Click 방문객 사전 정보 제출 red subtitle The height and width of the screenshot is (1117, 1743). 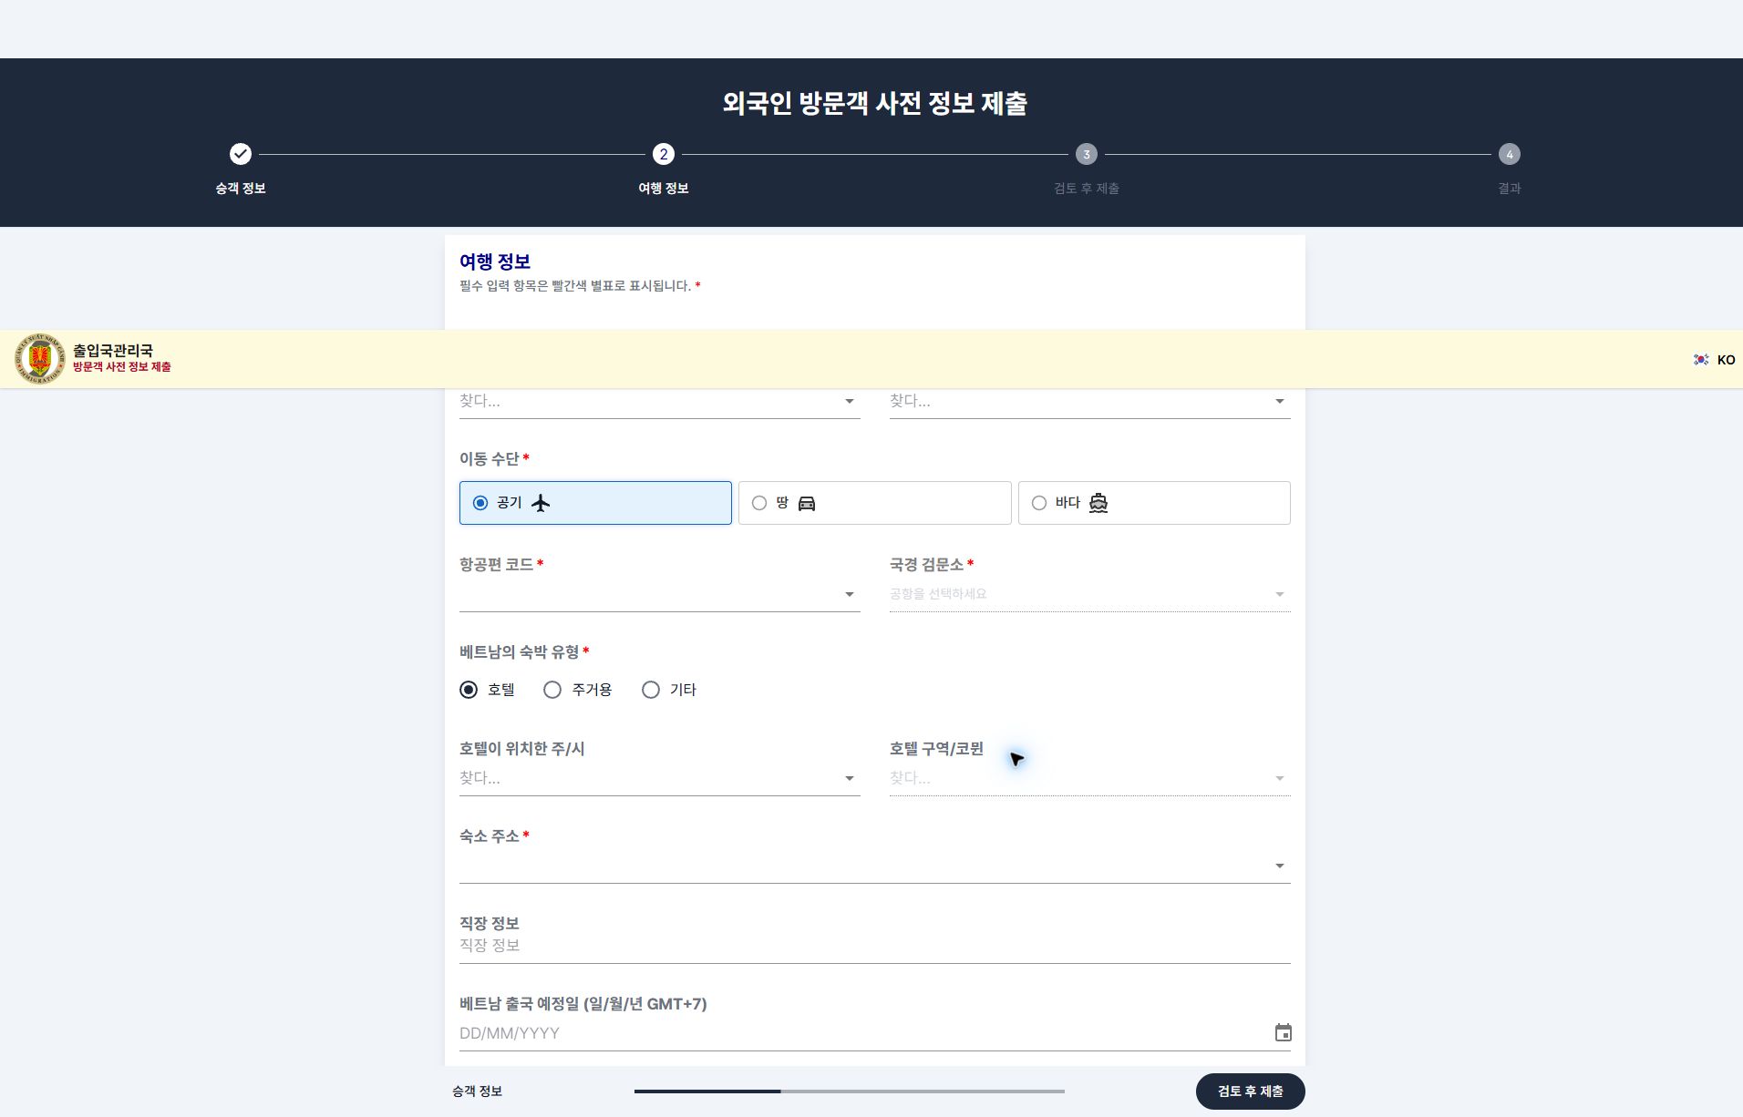(x=122, y=367)
